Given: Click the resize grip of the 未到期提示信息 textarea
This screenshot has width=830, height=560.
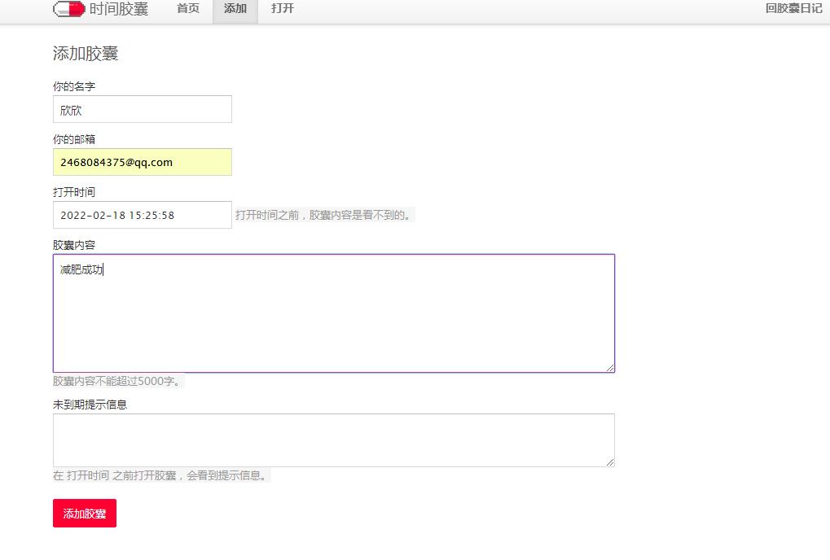Looking at the screenshot, I should [x=610, y=462].
